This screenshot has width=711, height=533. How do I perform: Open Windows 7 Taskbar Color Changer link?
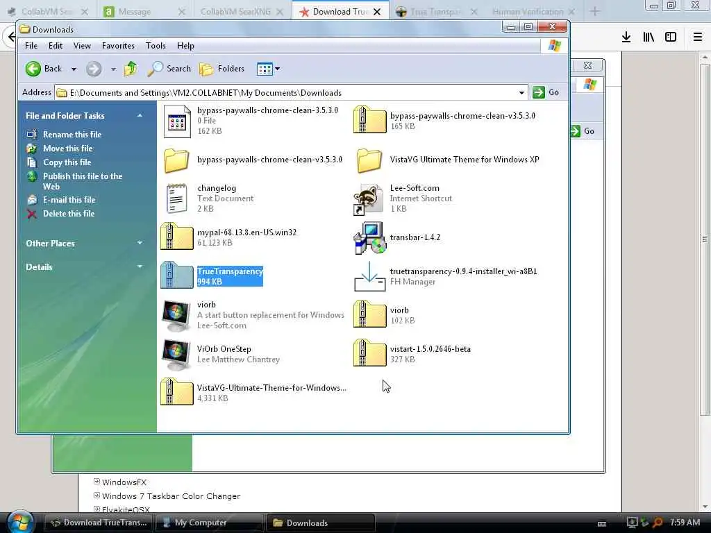(x=171, y=496)
